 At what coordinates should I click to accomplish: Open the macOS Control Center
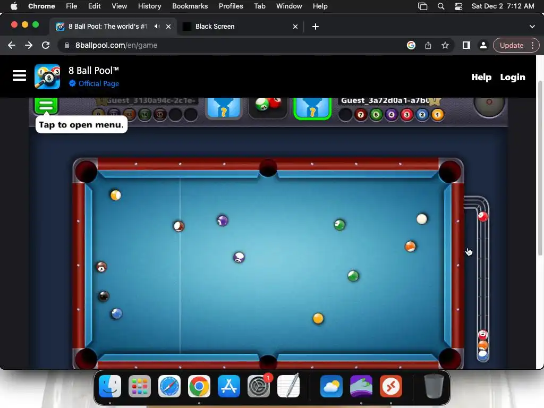[458, 6]
